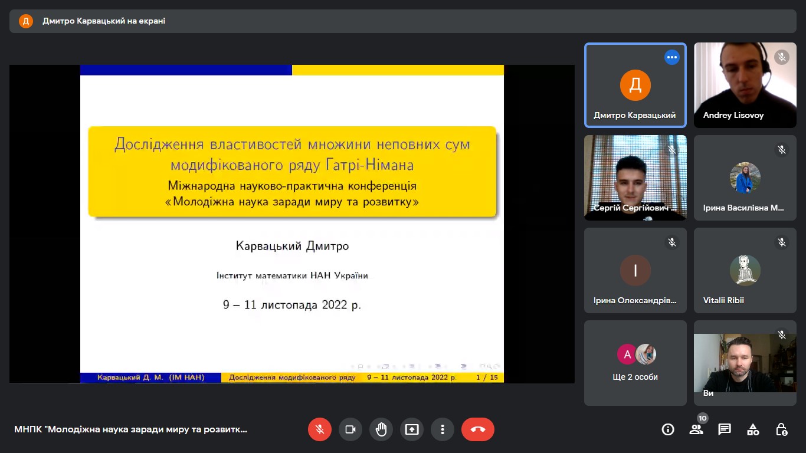806x453 pixels.
Task: Select Andrey Lisovoy video tile
Action: pos(745,85)
